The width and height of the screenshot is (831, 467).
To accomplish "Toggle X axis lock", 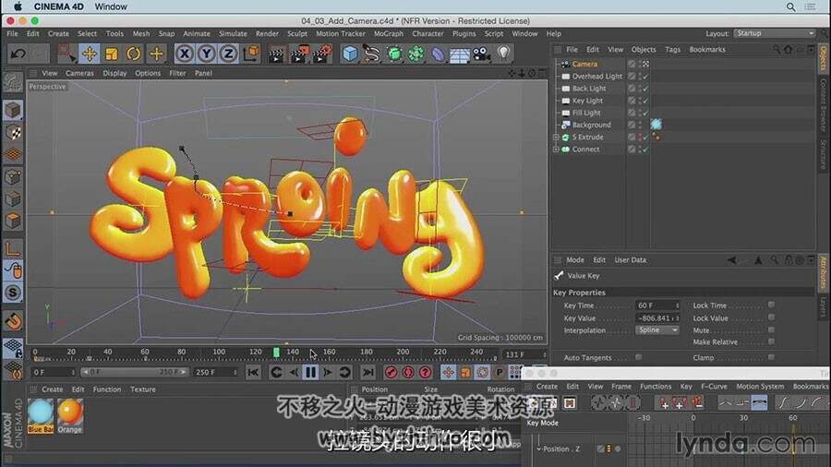I will tap(184, 54).
